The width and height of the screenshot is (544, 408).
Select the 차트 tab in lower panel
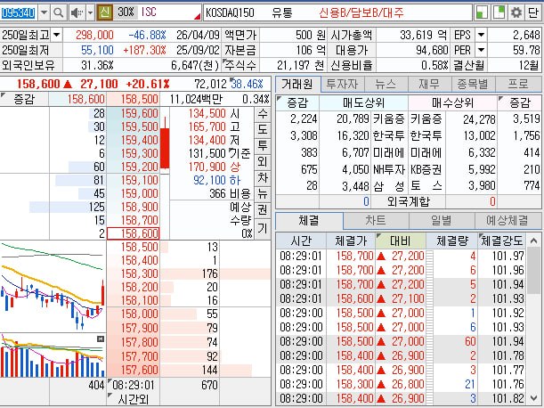pos(376,221)
